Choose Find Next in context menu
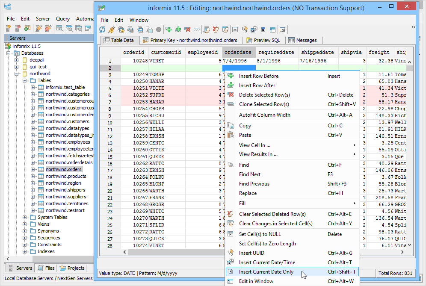 pos(292,174)
